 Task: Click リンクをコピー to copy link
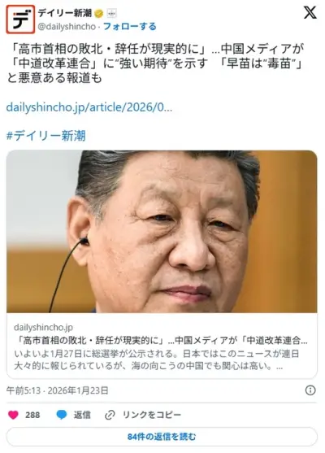152,415
